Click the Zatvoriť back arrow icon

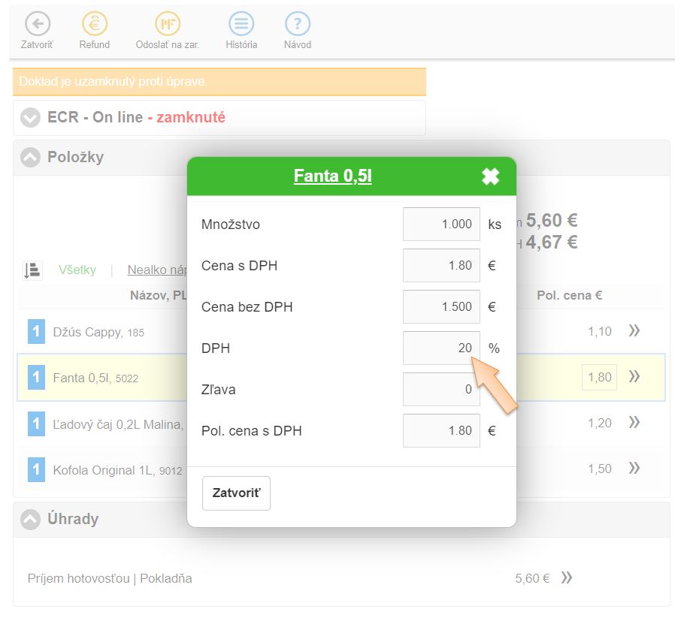pyautogui.click(x=38, y=24)
